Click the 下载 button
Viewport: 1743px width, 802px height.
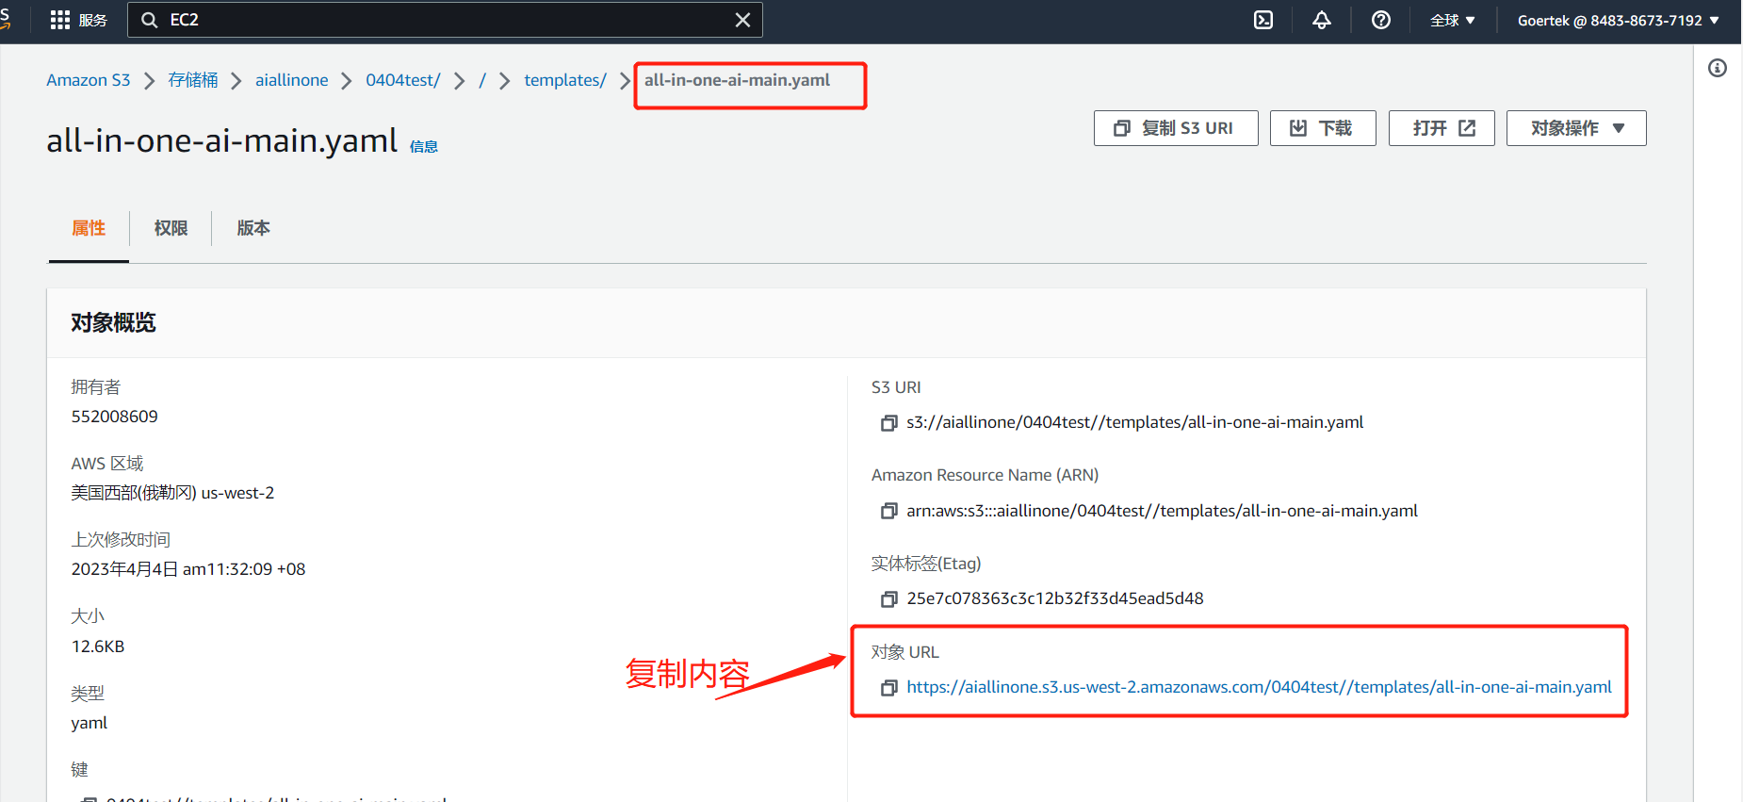pyautogui.click(x=1322, y=128)
